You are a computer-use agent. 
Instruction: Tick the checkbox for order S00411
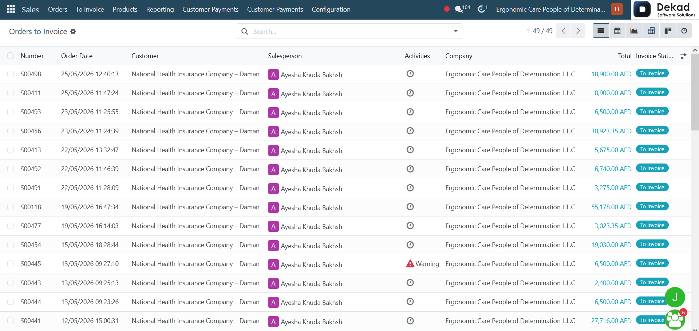11,93
